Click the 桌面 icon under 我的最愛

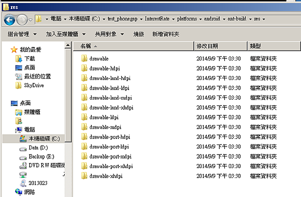pyautogui.click(x=19, y=67)
